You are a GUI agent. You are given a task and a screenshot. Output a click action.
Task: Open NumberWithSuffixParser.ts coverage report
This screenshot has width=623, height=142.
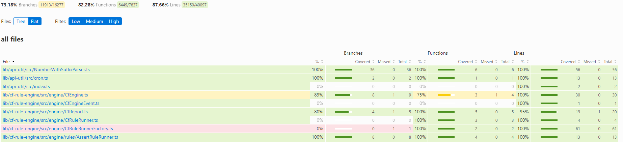click(x=46, y=70)
